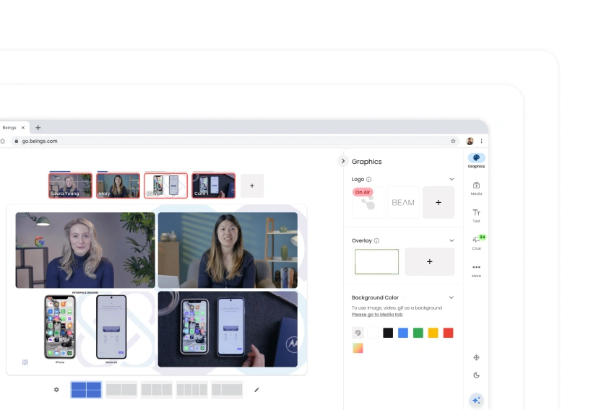Bookmark this page with star icon
This screenshot has width=609, height=410.
point(453,141)
